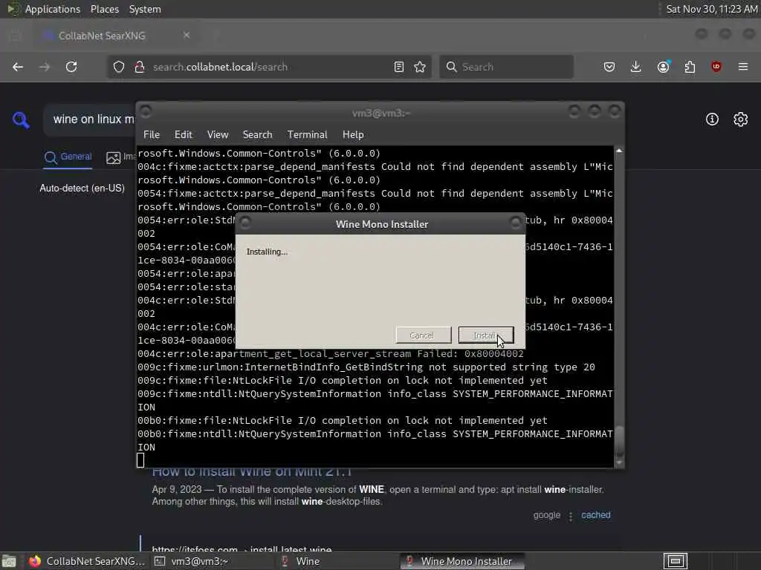Open the terminal View menu
Image resolution: width=761 pixels, height=570 pixels.
pyautogui.click(x=218, y=135)
